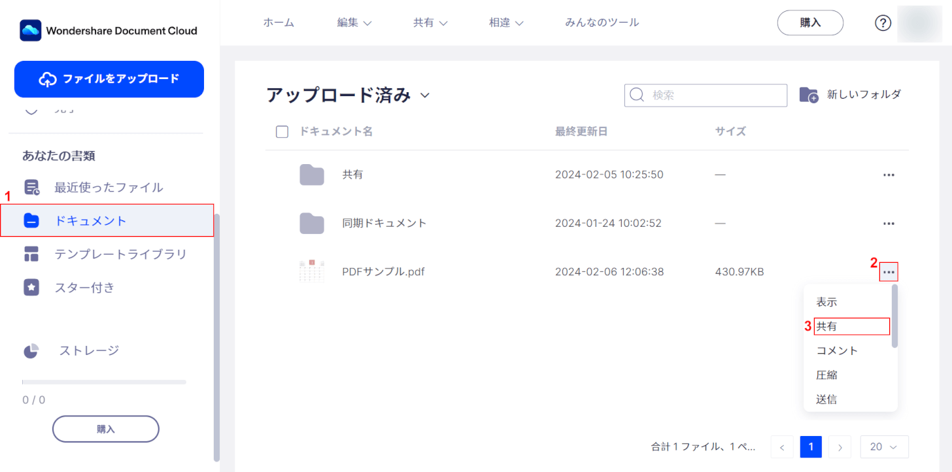Click the sidebar 購入 button under storage
Viewport: 952px width, 472px height.
pyautogui.click(x=106, y=429)
